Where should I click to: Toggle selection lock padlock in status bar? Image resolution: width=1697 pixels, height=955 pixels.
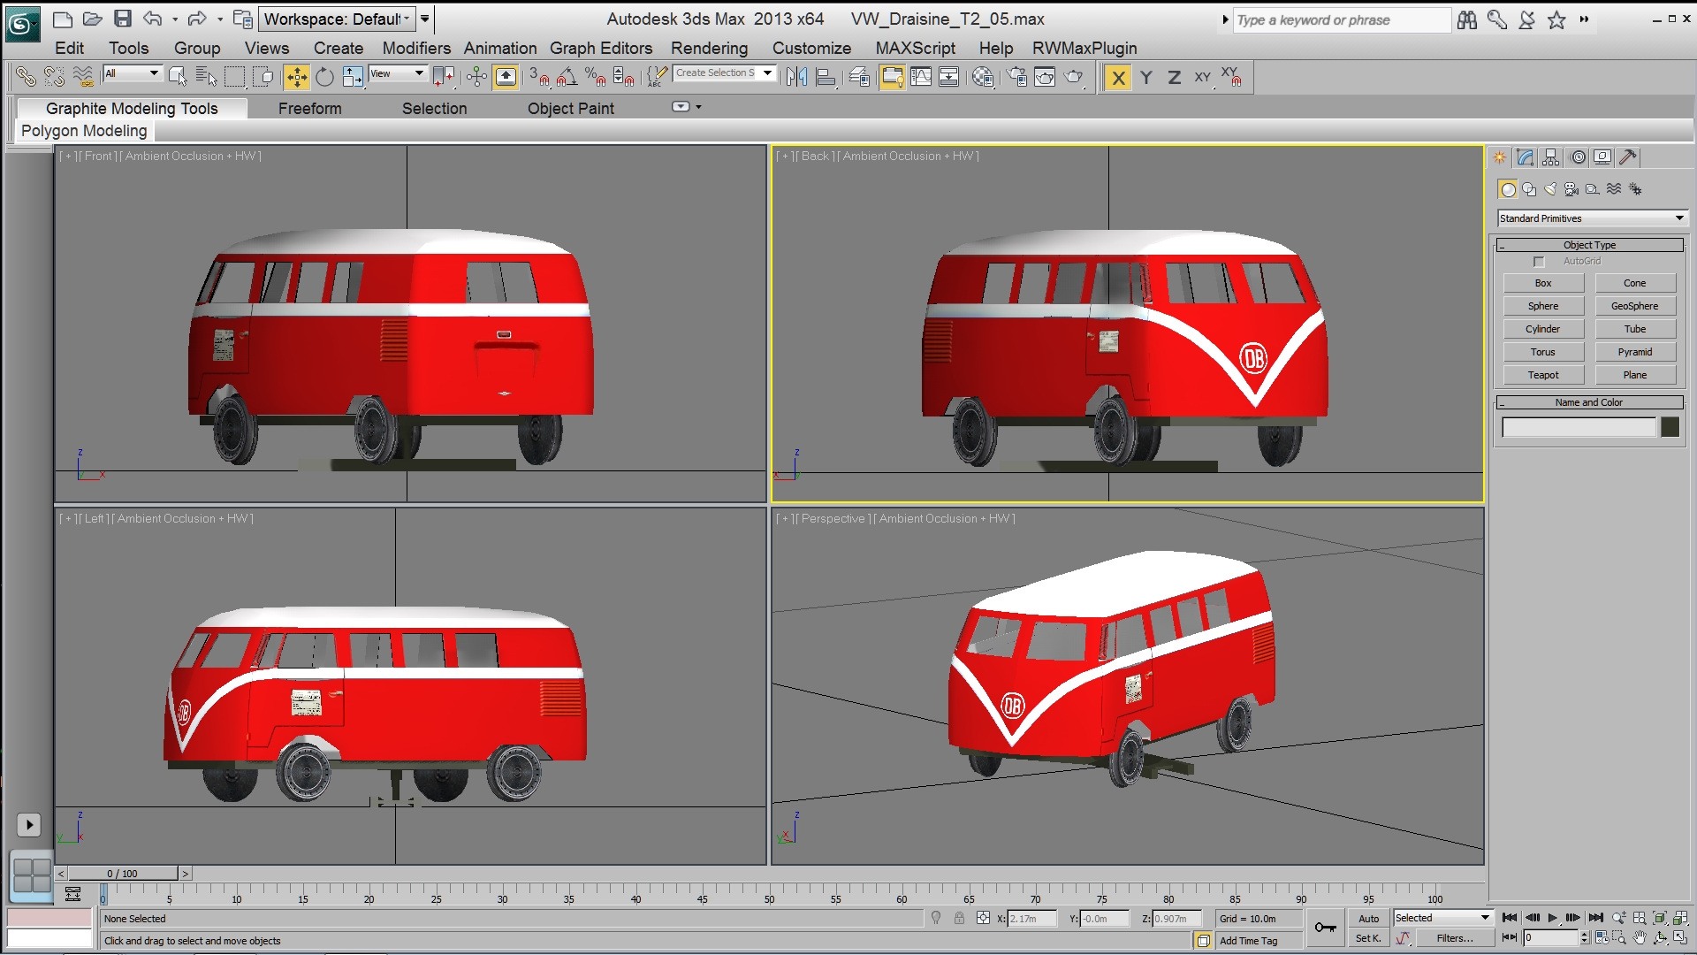[959, 919]
